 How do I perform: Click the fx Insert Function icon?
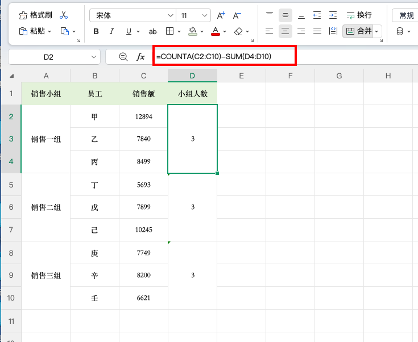click(x=140, y=57)
